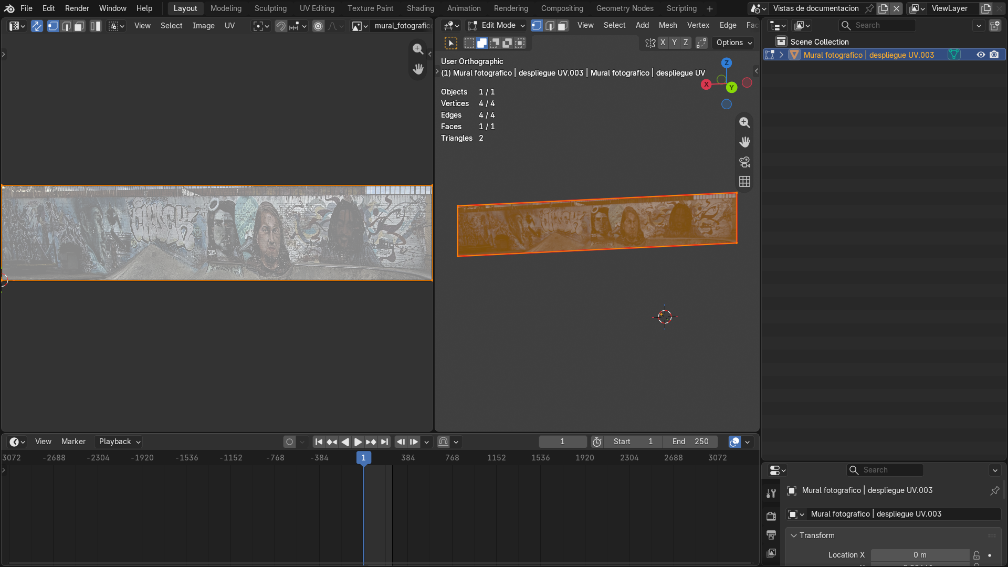Open the Edit Mode dropdown
The height and width of the screenshot is (567, 1008).
point(496,25)
